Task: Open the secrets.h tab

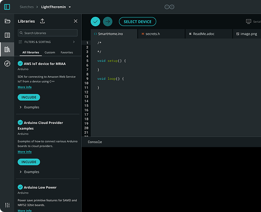Action: [161, 34]
